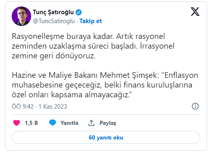This screenshot has height=152, width=222.
Task: Click the 1,5 B like count
Action: [32, 123]
